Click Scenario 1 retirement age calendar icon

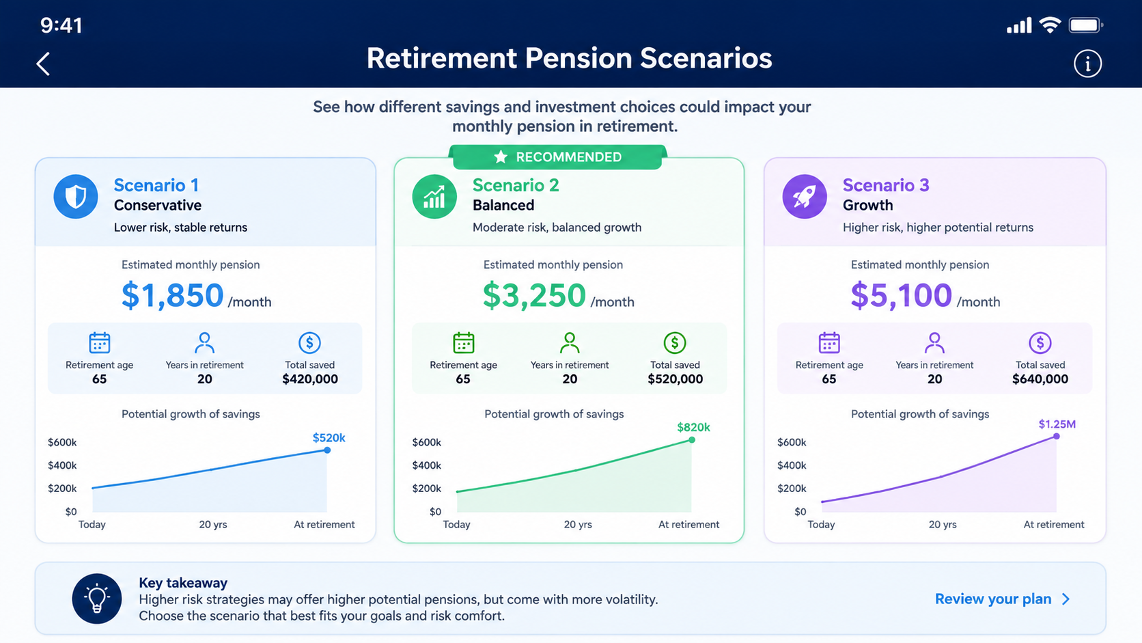100,342
